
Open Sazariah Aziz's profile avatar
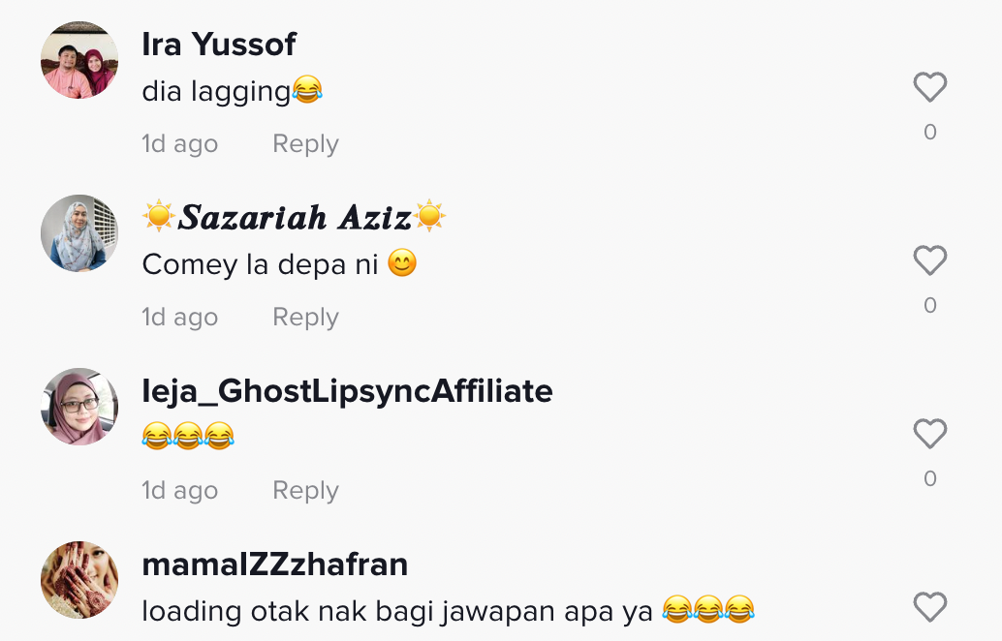pos(79,233)
